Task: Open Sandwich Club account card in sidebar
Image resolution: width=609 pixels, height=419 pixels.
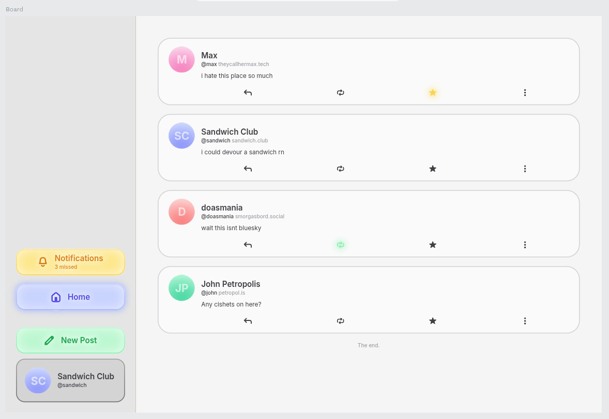Action: click(x=70, y=380)
